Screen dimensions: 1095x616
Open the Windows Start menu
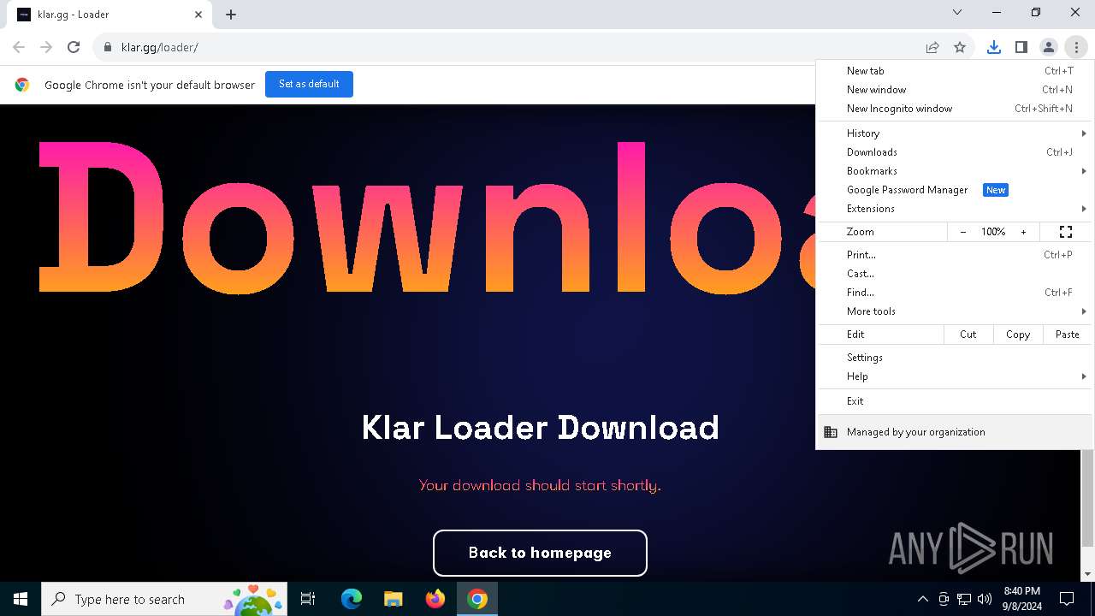21,599
